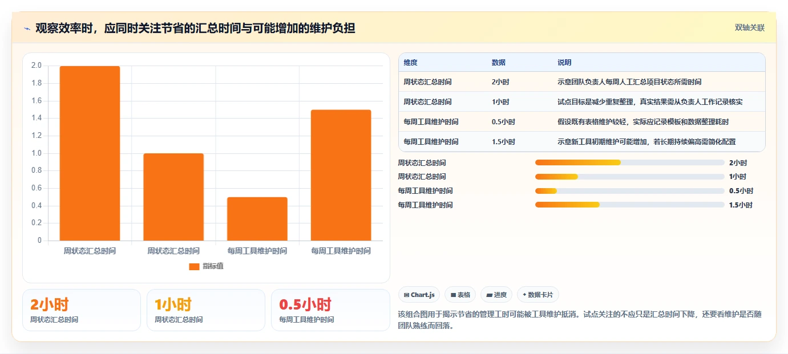Click the 双轴关联 badge
The height and width of the screenshot is (354, 788).
749,28
